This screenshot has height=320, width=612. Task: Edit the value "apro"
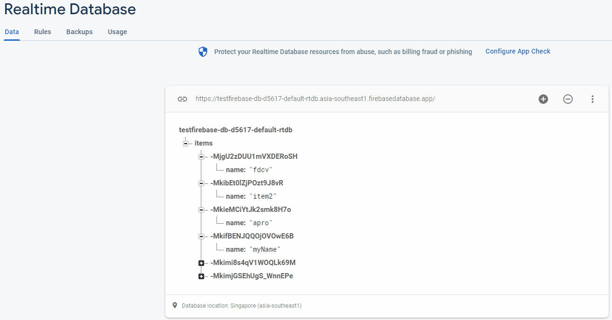tap(261, 223)
